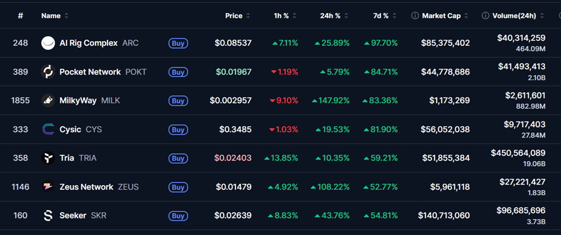Click the Tria coin logo
Image resolution: width=561 pixels, height=235 pixels.
(x=48, y=158)
